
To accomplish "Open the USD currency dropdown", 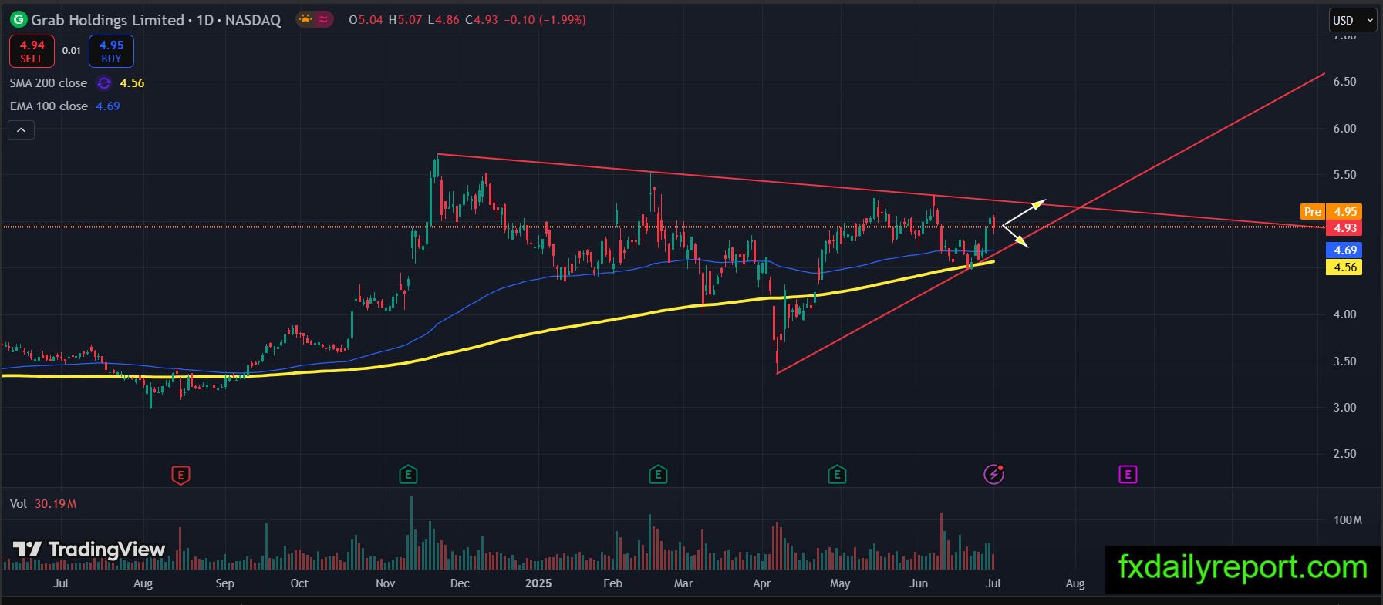I will [1354, 20].
